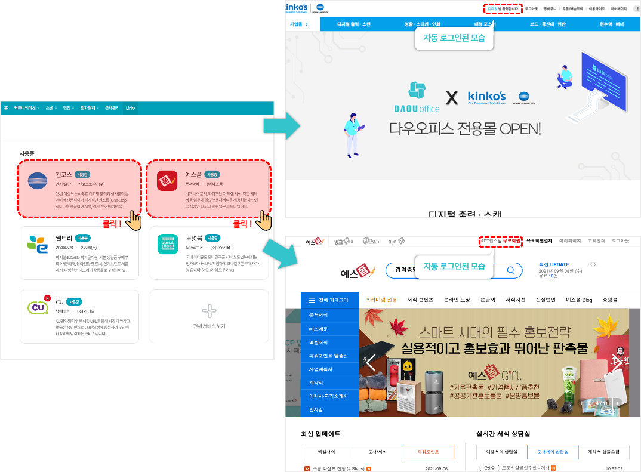
Task: Open 디지털 출력·스캔 menu on kinko's
Action: pos(353,24)
